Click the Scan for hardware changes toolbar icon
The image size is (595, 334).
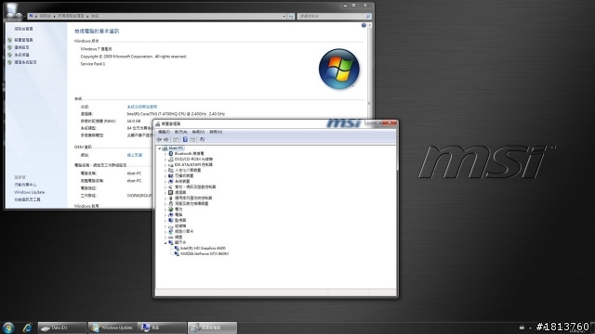203,139
